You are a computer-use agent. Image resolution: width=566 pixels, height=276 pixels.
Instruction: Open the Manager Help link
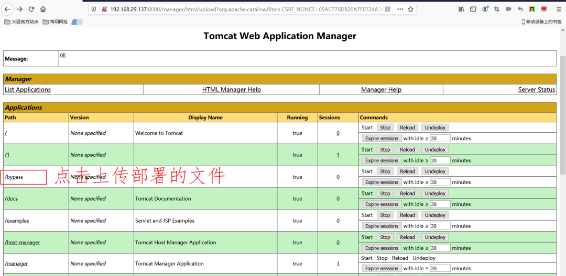click(x=381, y=89)
